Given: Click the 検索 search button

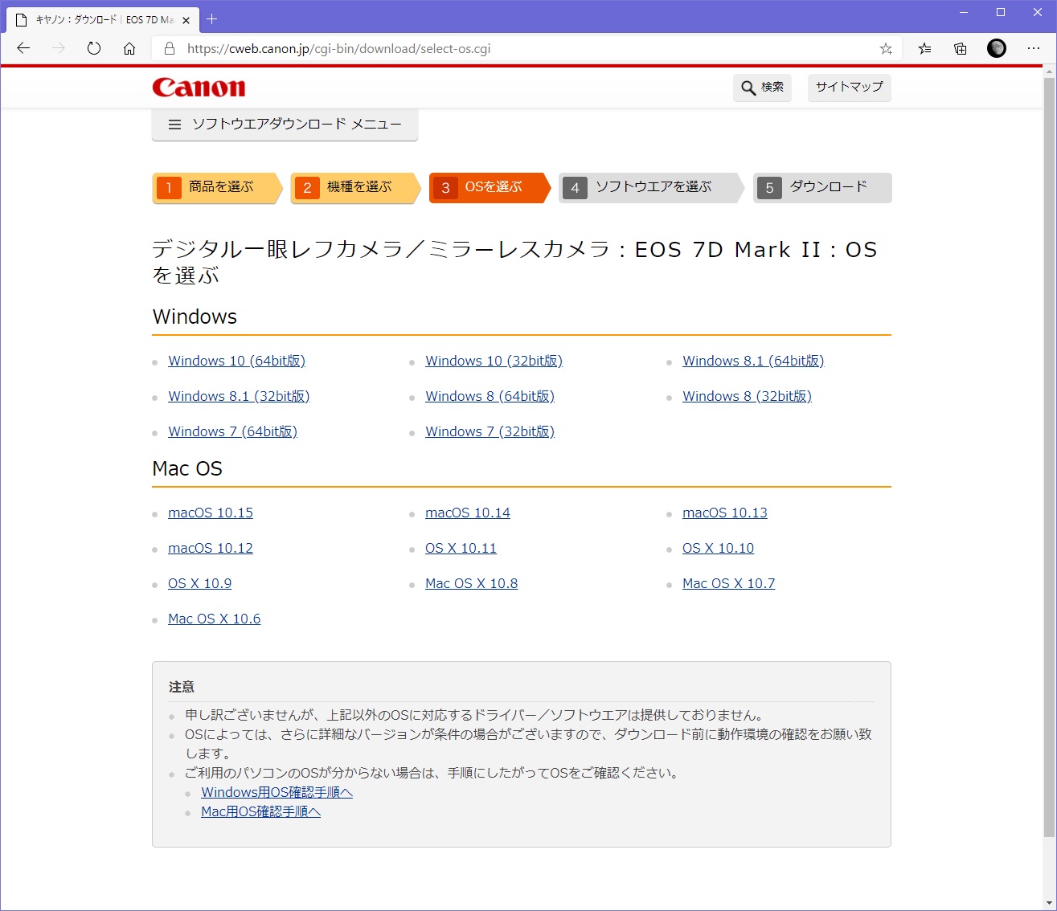Looking at the screenshot, I should click(x=762, y=88).
